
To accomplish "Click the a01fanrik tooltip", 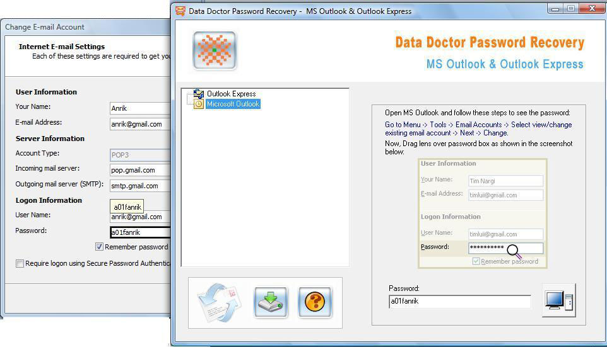I will (x=127, y=207).
